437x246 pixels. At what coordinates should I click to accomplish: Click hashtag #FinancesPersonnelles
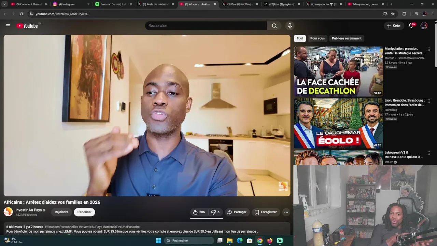pyautogui.click(x=61, y=227)
